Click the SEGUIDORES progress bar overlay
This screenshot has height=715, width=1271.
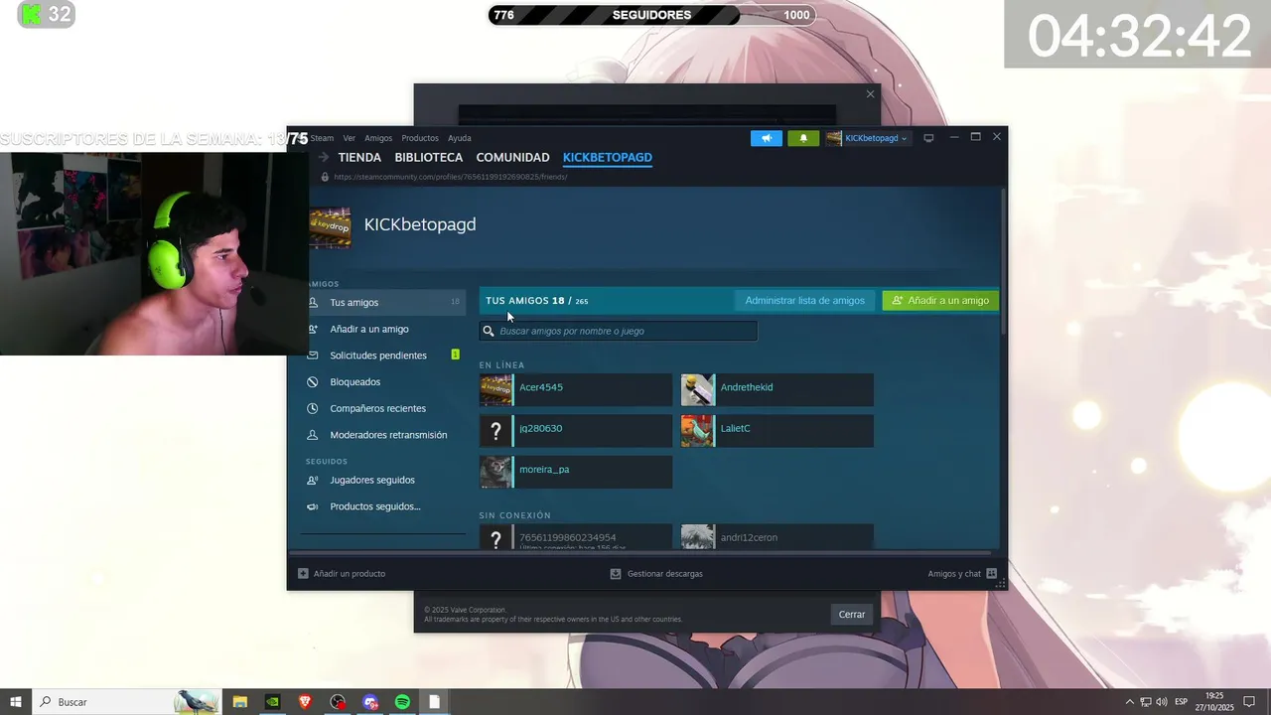pos(651,15)
